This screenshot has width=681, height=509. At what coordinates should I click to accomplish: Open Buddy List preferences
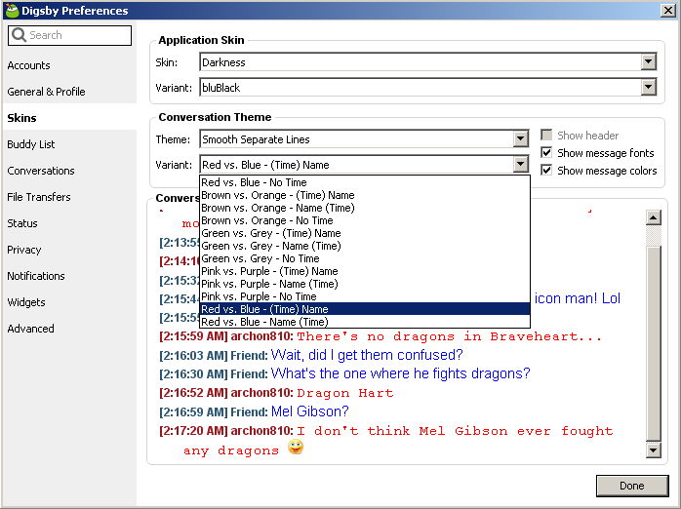click(x=69, y=144)
